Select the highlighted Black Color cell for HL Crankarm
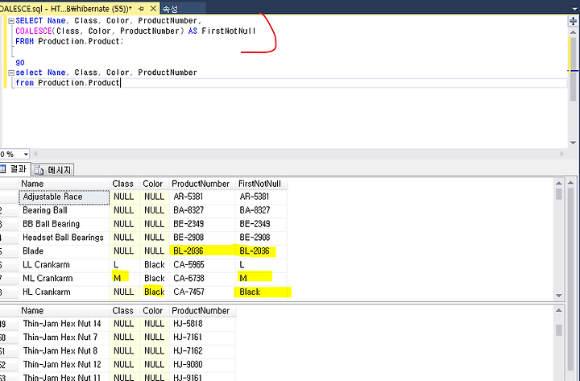The width and height of the screenshot is (580, 381). pyautogui.click(x=155, y=292)
